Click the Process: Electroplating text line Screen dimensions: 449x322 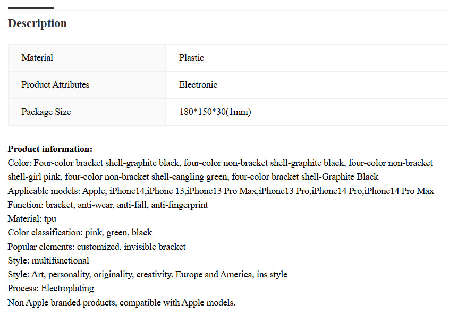(x=50, y=288)
